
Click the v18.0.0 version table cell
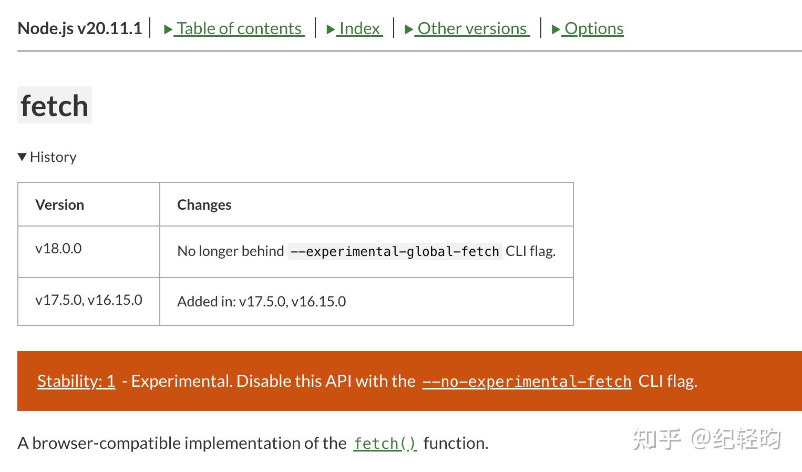58,248
